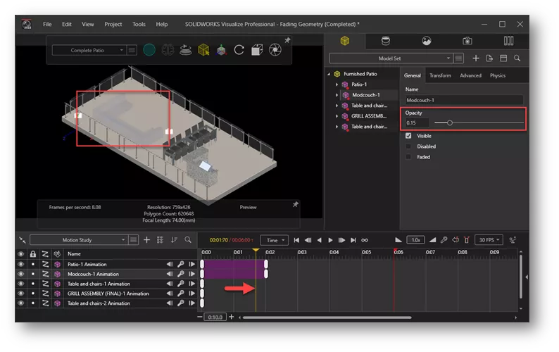
Task: Expand the Patio-1 tree node
Action: [337, 84]
